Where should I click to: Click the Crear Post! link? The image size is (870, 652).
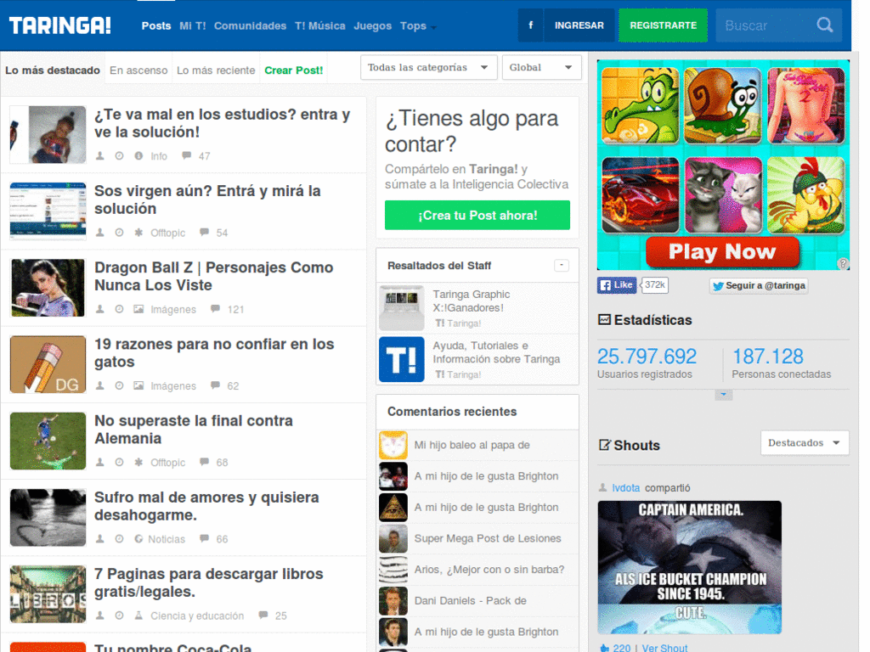(293, 70)
